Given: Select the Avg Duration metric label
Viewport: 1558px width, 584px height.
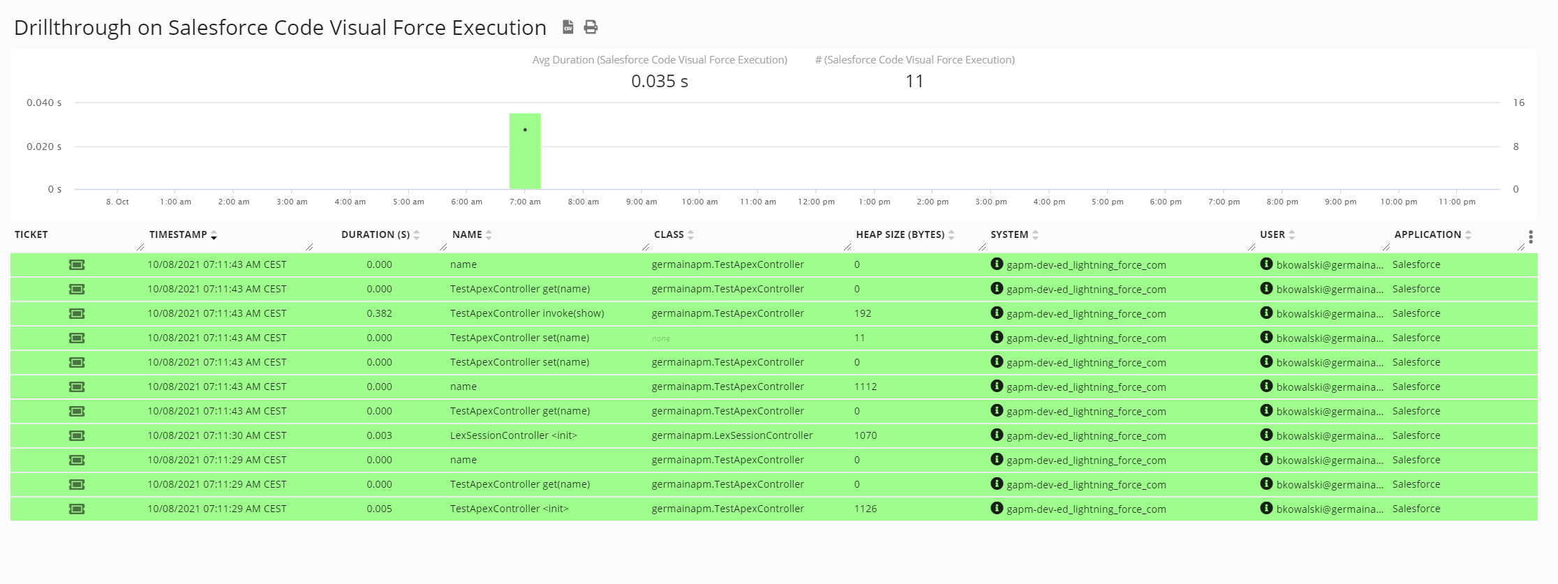Looking at the screenshot, I should coord(660,60).
